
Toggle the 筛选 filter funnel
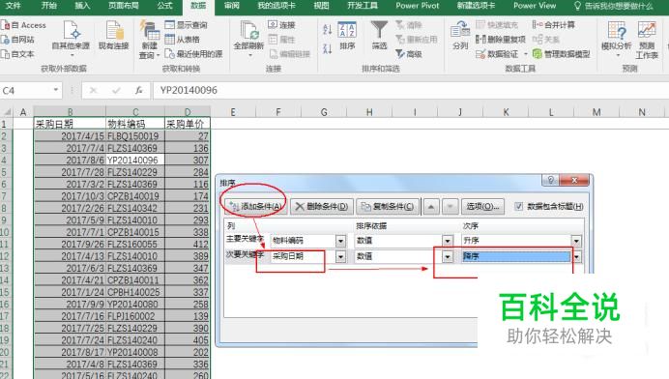pos(379,37)
